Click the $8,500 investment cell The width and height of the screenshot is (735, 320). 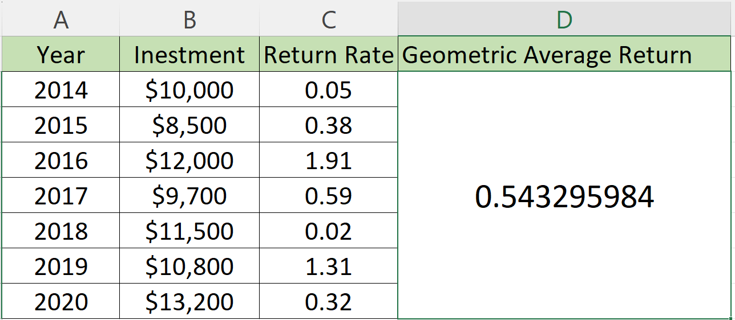tap(189, 125)
